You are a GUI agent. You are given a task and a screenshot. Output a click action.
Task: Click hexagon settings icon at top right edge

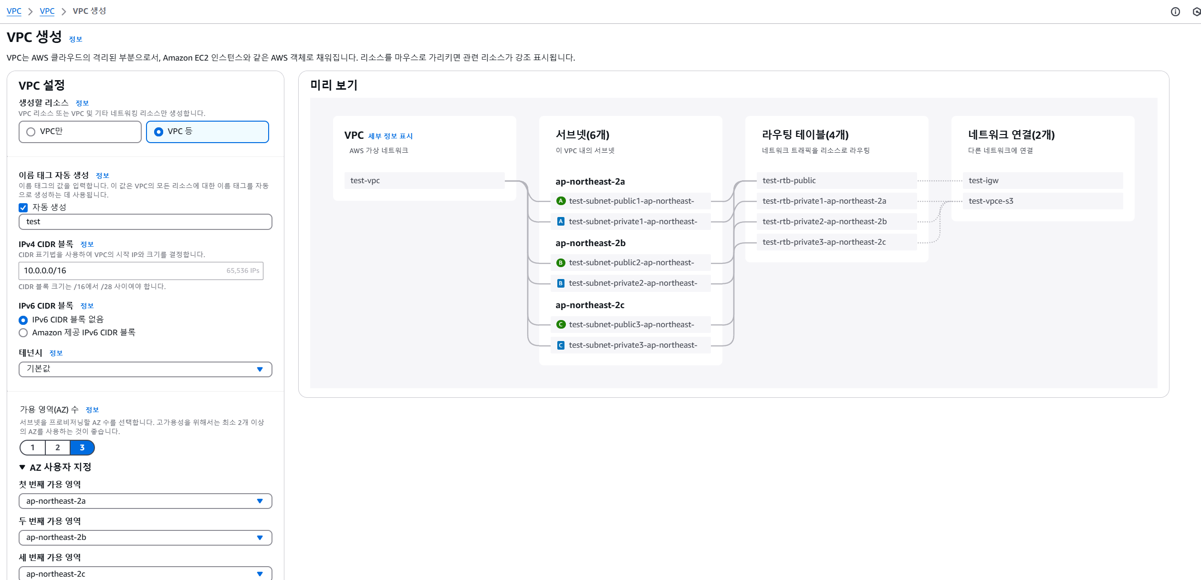[1197, 12]
